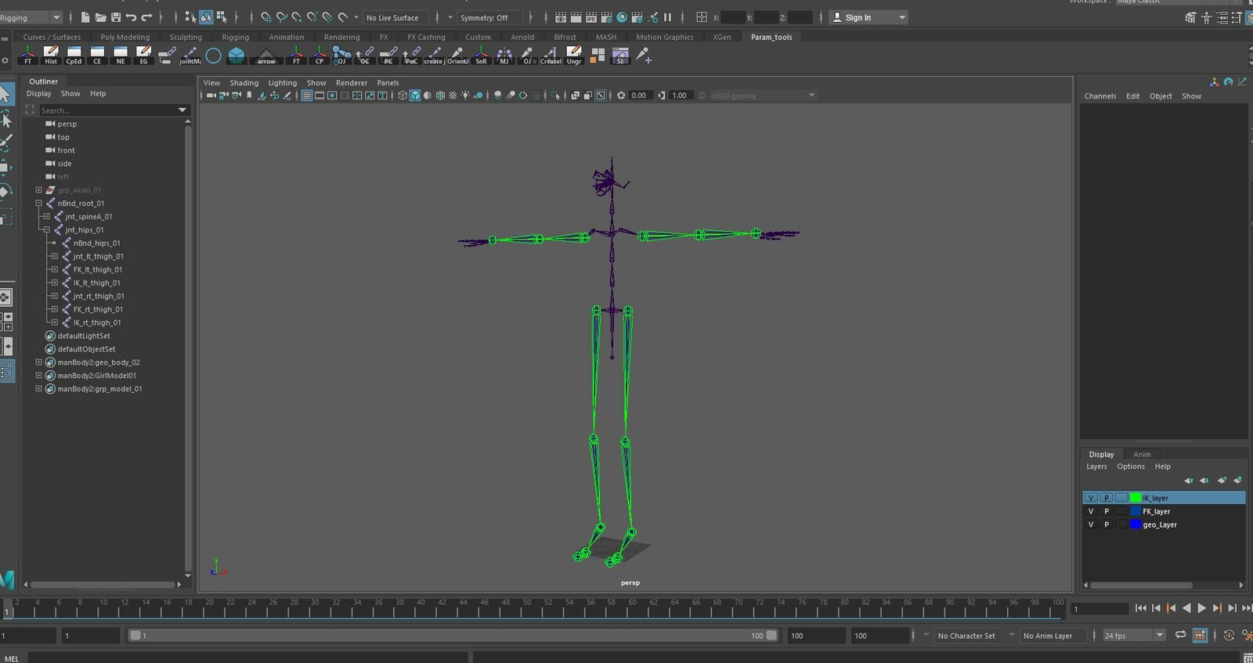This screenshot has width=1253, height=663.
Task: Create a polygon cube from shelf
Action: (x=237, y=55)
